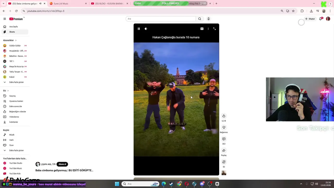The height and width of the screenshot is (188, 334).
Task: Open Geçmiş history
Action: pos(15,96)
